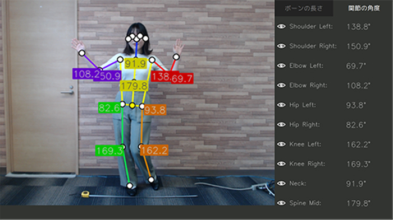Screen dimensions: 393x220
Task: Hide the Hip Left angle
Action: (x=281, y=105)
